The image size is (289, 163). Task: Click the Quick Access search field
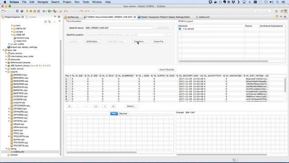pos(262,11)
